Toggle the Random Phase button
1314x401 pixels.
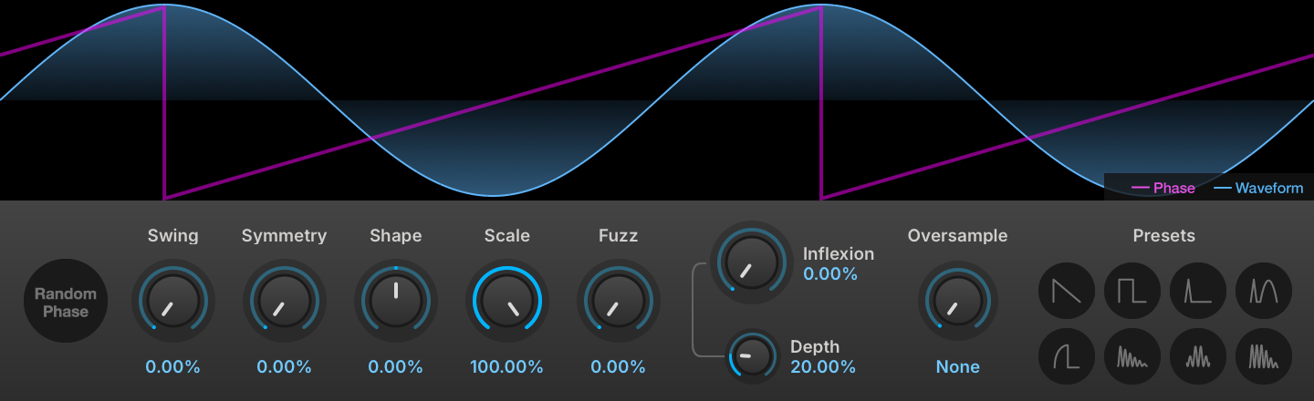pos(66,302)
